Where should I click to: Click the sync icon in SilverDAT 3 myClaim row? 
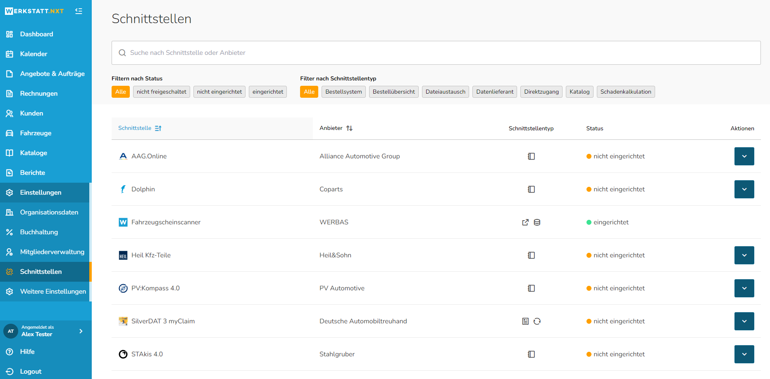coord(537,321)
